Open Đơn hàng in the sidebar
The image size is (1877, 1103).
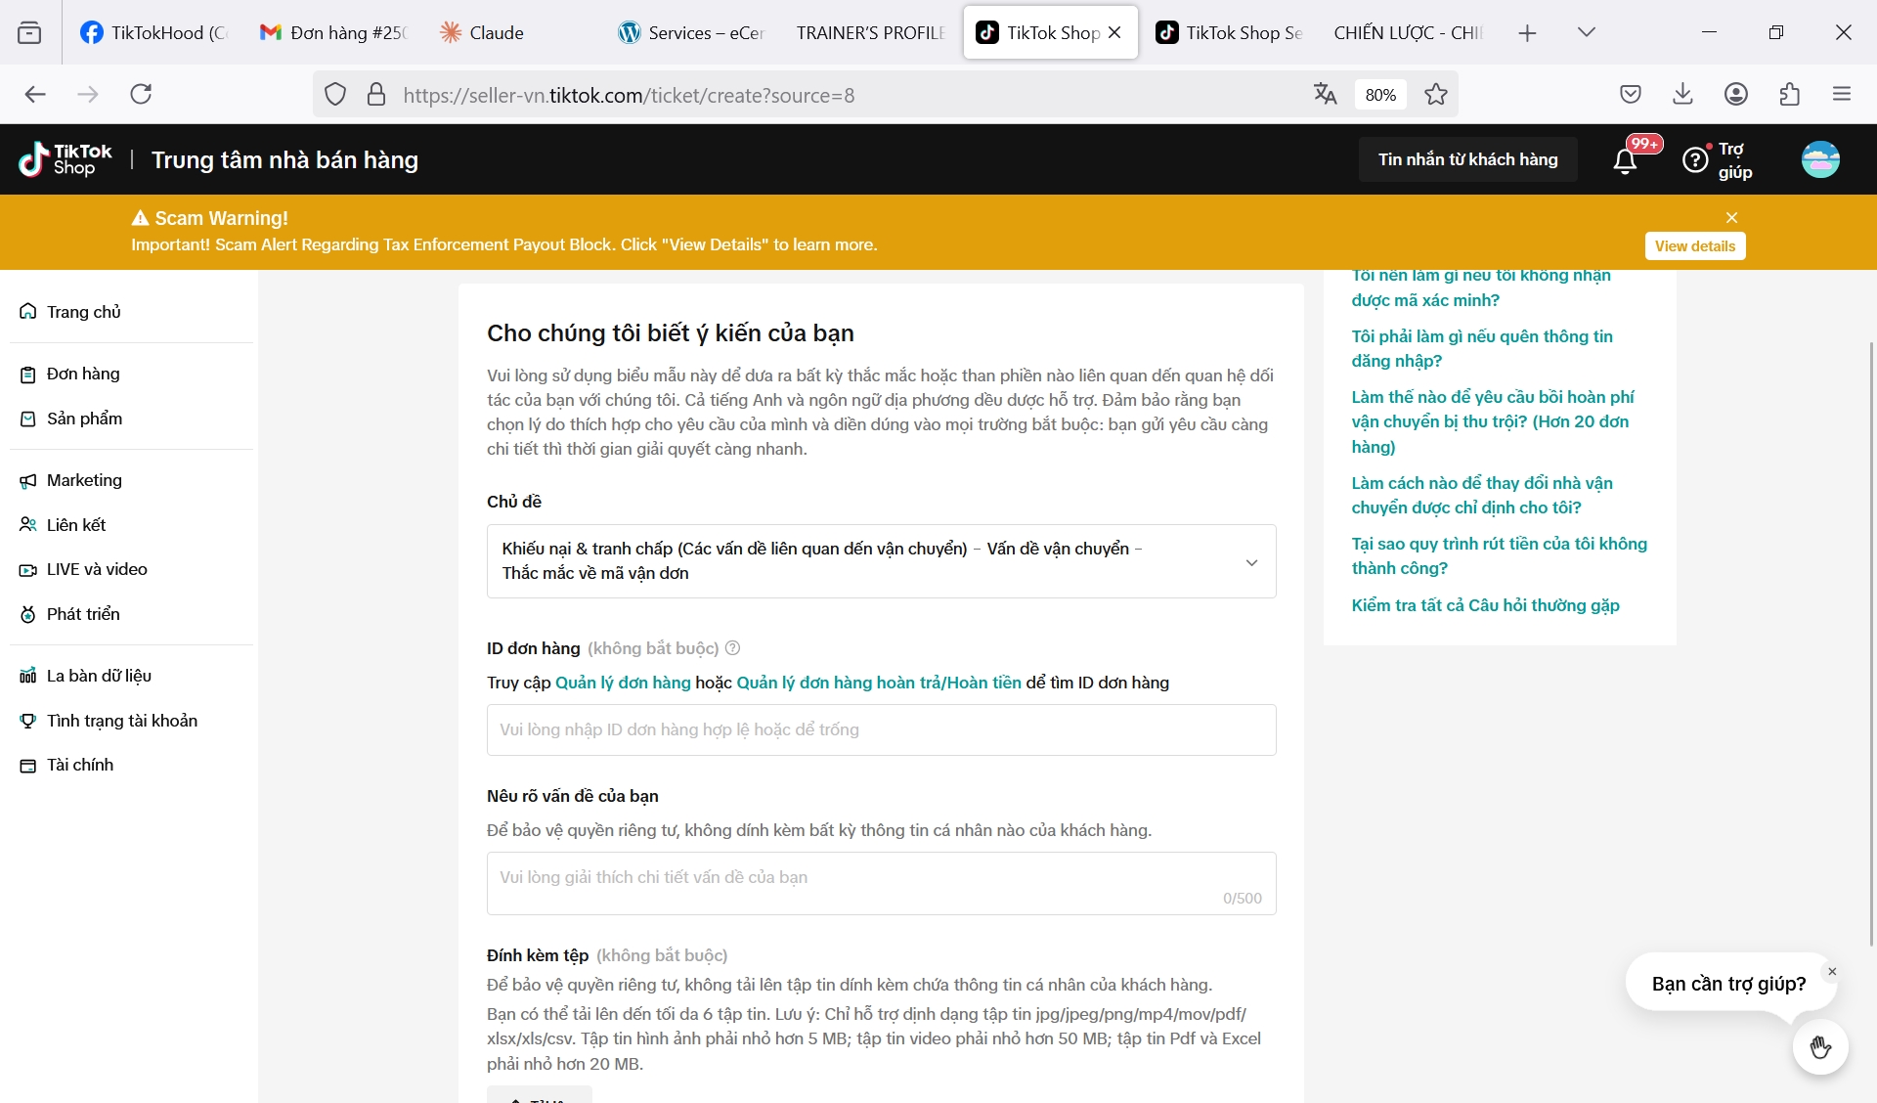83,374
